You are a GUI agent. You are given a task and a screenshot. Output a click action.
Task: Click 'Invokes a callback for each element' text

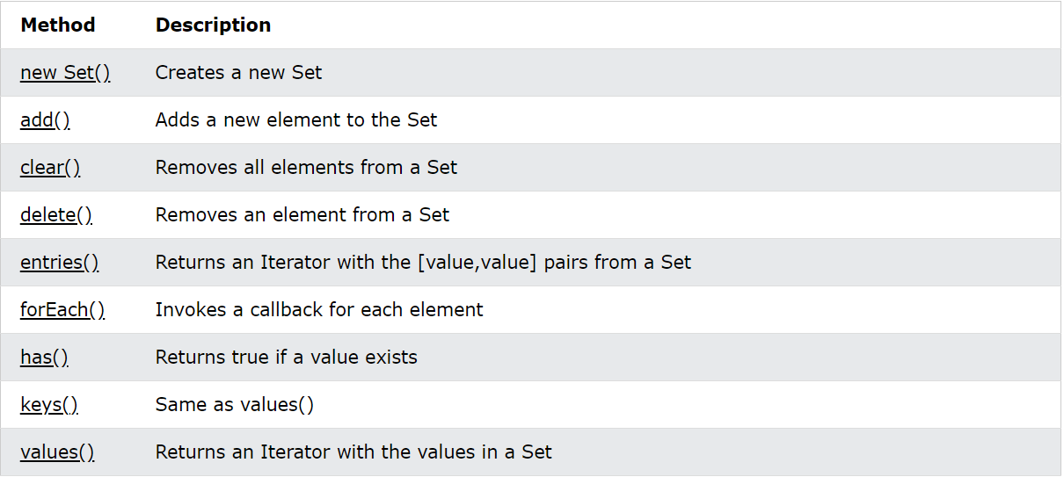[319, 310]
